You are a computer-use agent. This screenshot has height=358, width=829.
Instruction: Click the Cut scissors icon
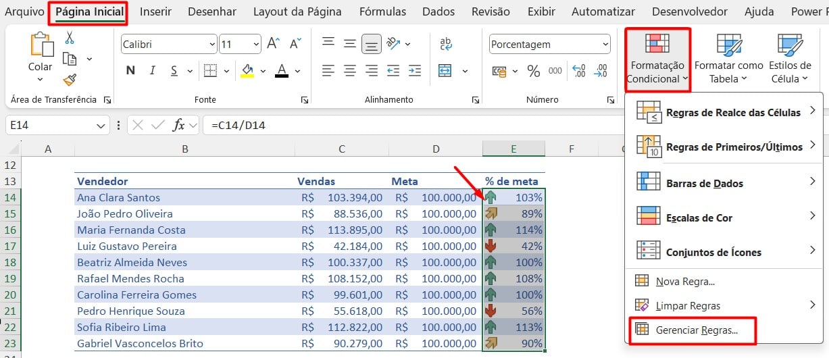[69, 39]
